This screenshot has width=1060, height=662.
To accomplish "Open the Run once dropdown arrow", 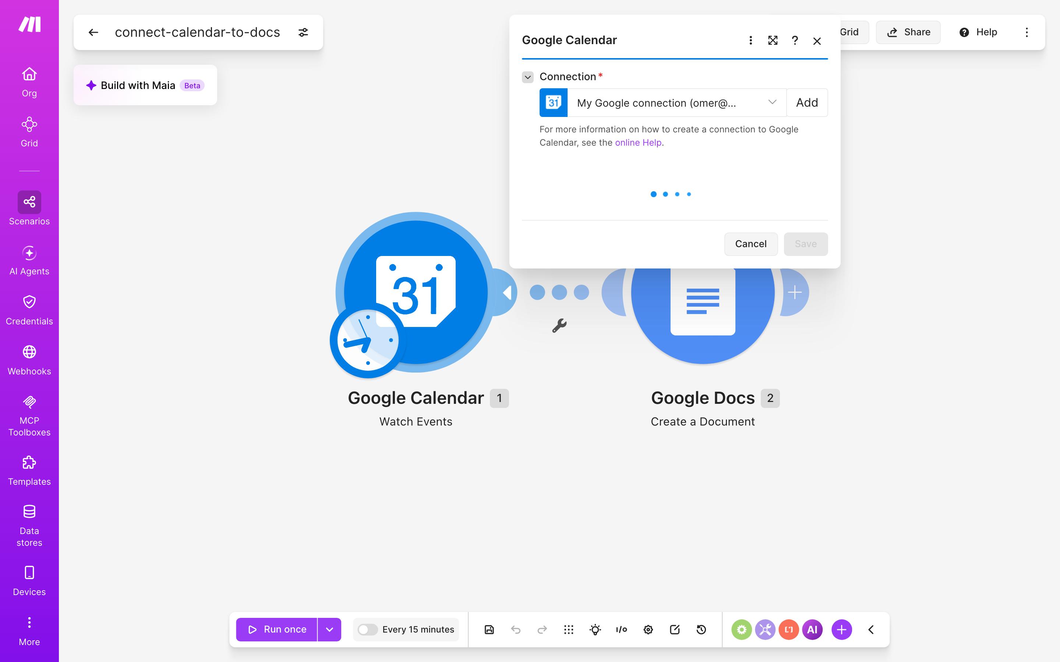I will (329, 630).
